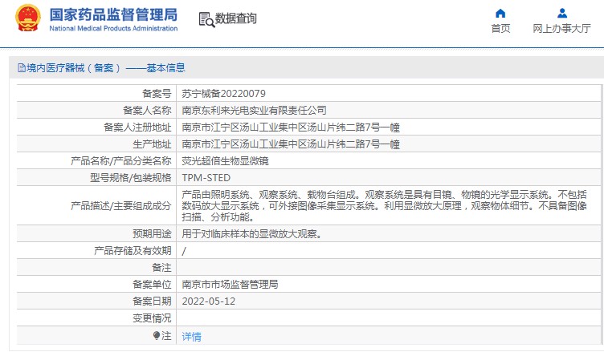The width and height of the screenshot is (604, 352).
Task: Click the 备案号 field label
Action: click(157, 94)
